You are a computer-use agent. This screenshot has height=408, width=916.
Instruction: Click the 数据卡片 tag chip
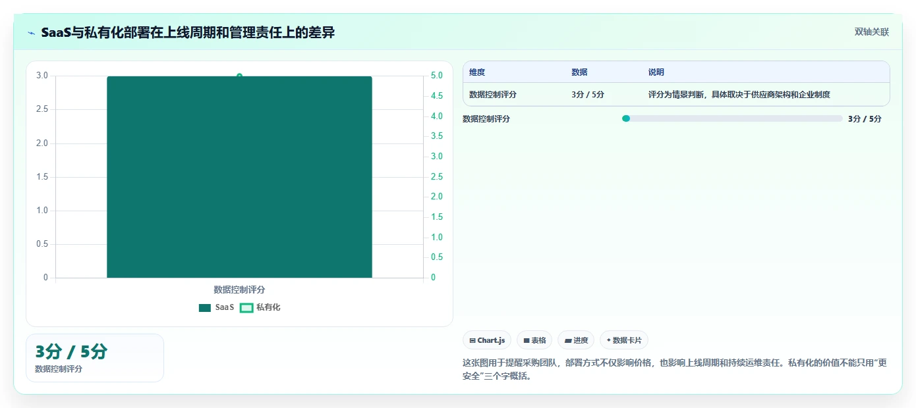pyautogui.click(x=624, y=340)
